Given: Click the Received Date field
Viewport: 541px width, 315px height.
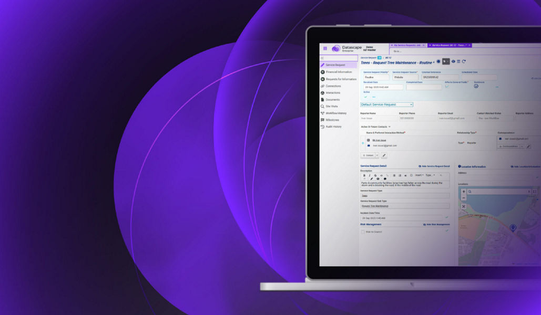Looking at the screenshot, I should click(383, 87).
